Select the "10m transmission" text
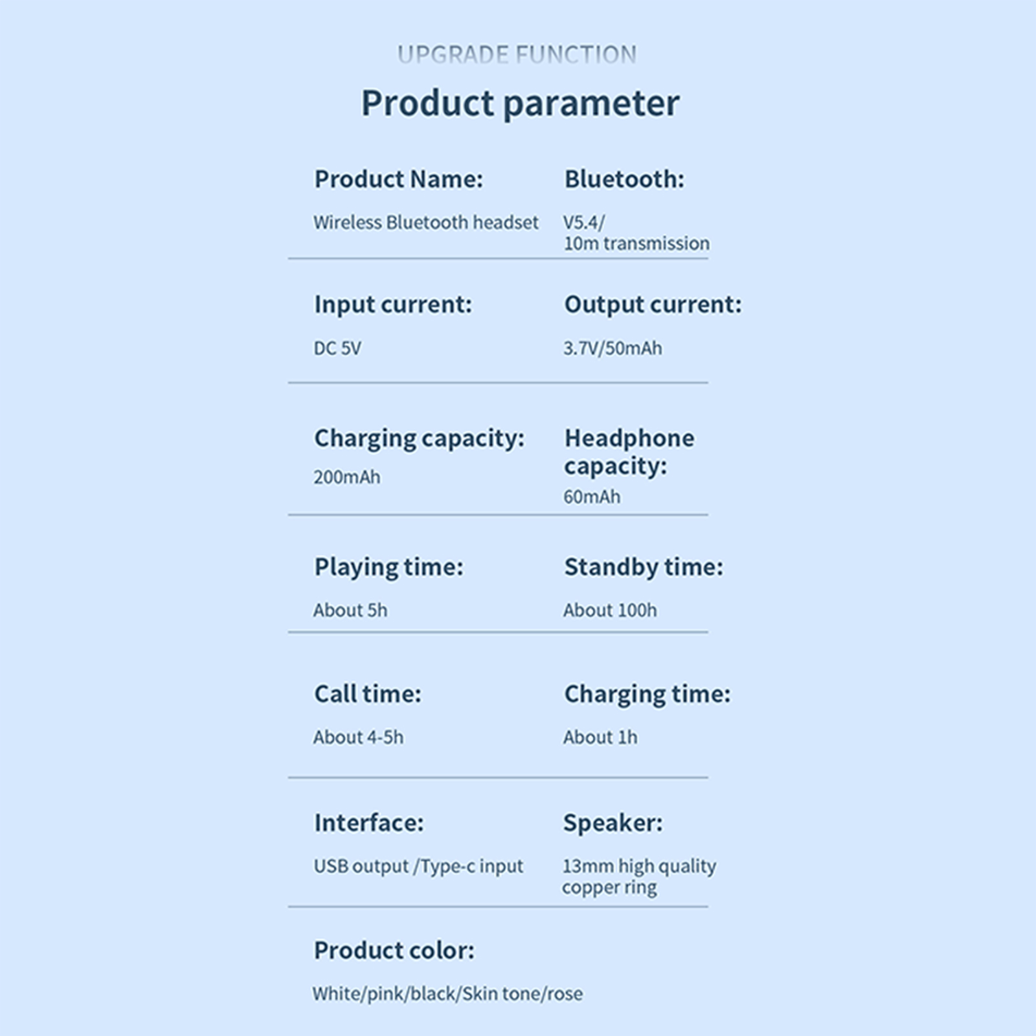 [x=636, y=243]
